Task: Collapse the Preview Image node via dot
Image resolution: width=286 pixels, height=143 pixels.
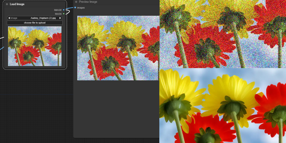Action: point(76,2)
